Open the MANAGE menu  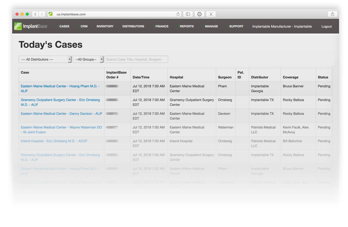(211, 26)
